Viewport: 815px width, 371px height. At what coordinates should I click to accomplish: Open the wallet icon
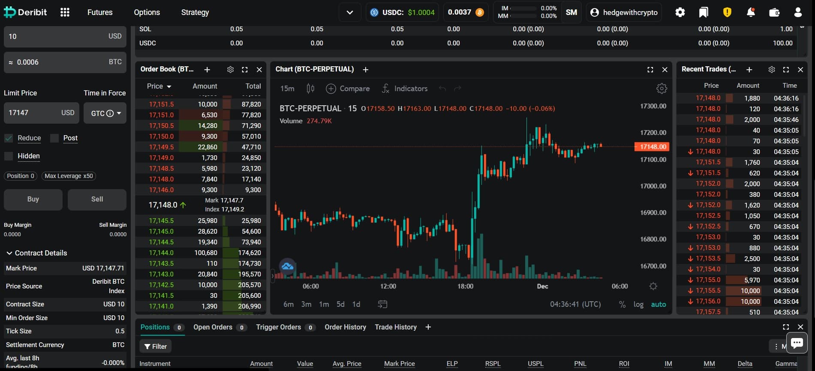pos(774,12)
